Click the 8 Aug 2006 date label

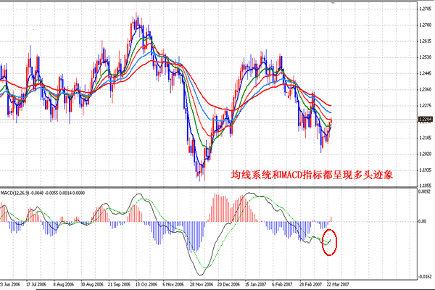64,284
